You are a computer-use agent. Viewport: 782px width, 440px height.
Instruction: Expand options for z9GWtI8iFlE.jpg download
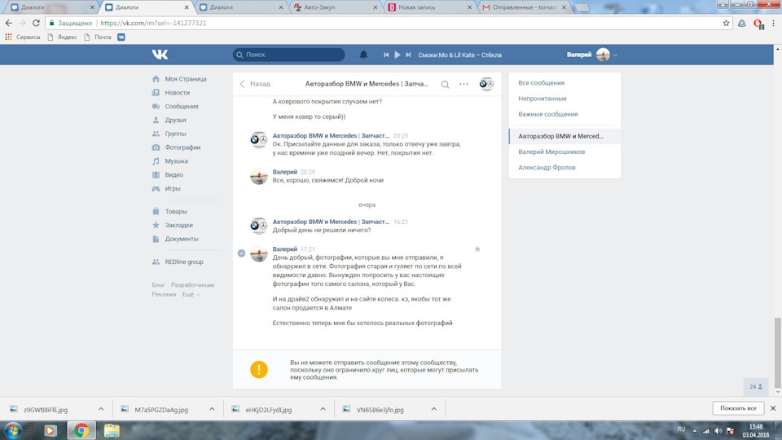[101, 409]
